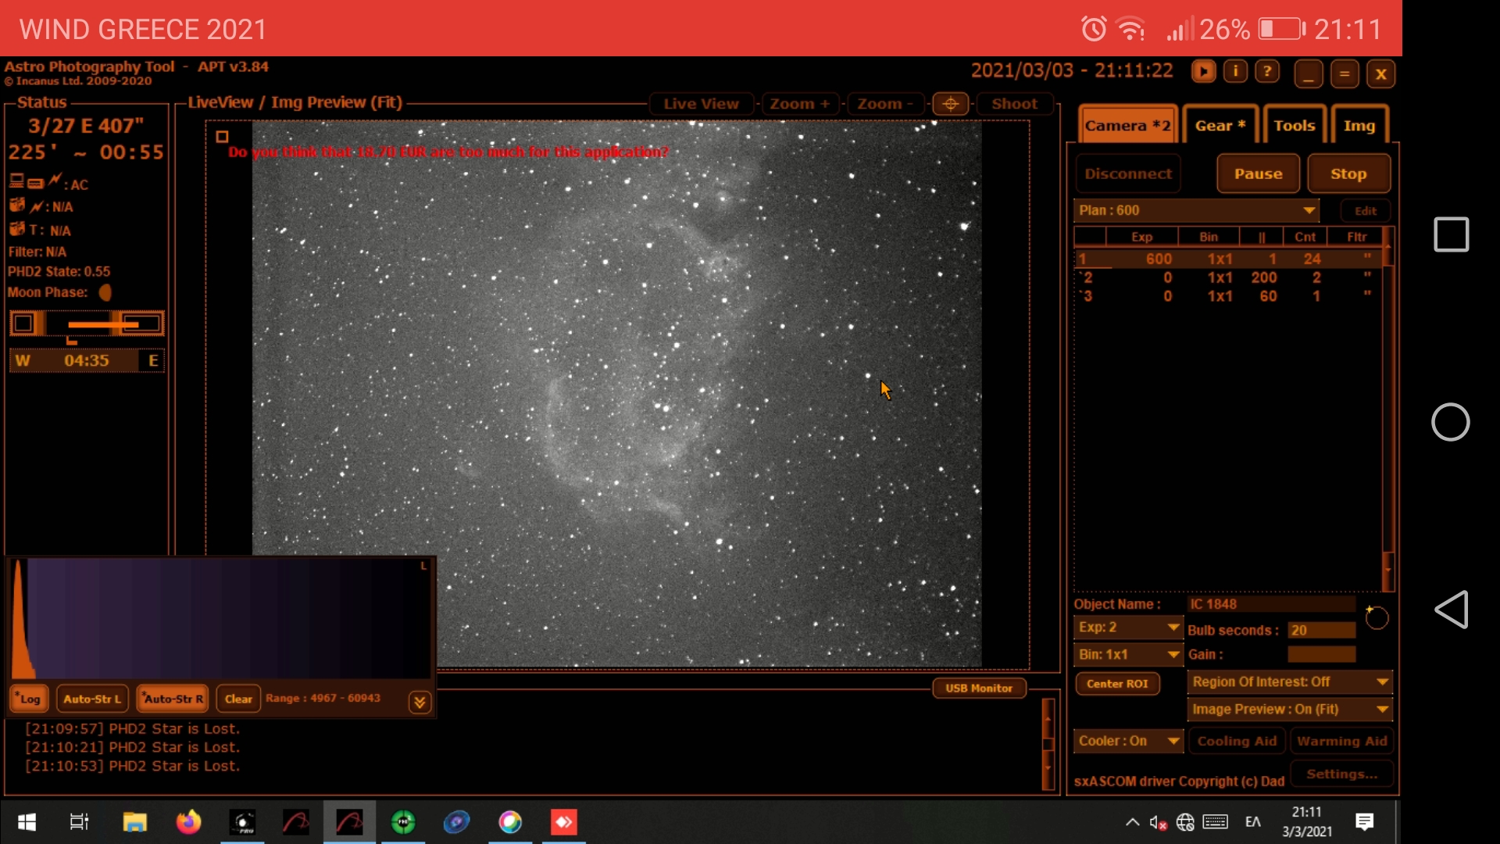Viewport: 1500px width, 844px height.
Task: Click the meridian W 04:35 E bar
Action: (87, 360)
